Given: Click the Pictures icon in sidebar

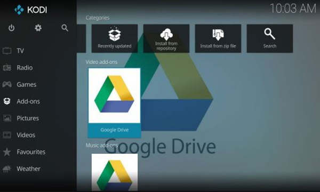Looking at the screenshot, I should tap(7, 118).
